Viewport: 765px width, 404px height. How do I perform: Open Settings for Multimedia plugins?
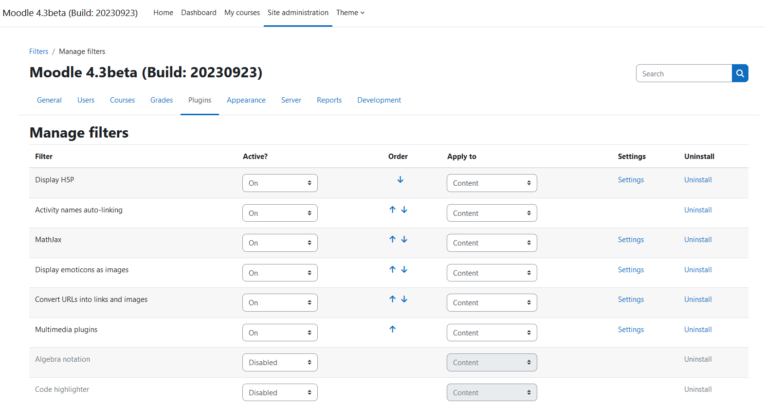coord(631,330)
